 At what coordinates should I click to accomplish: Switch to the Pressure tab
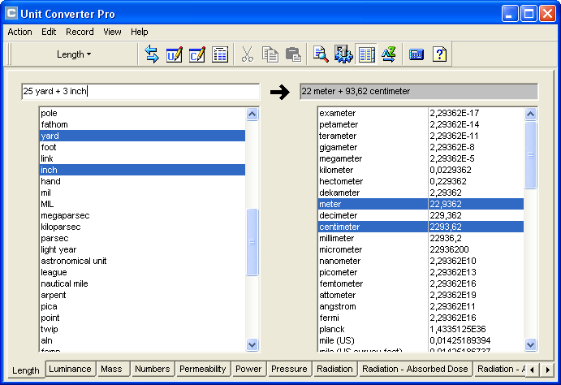point(289,369)
